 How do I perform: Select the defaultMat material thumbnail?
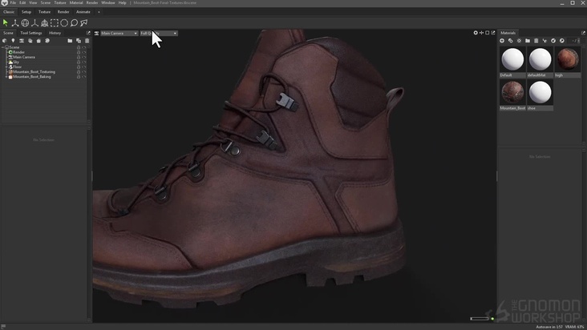(540, 59)
